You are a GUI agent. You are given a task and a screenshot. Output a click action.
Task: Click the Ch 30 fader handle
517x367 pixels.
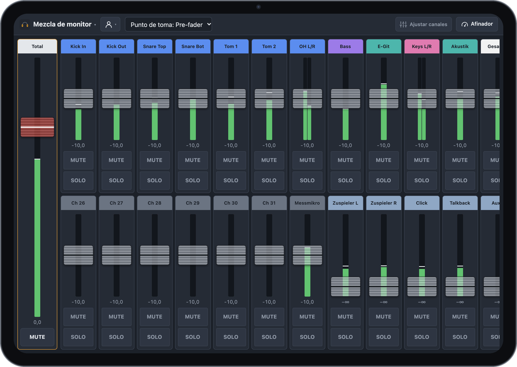coord(231,255)
